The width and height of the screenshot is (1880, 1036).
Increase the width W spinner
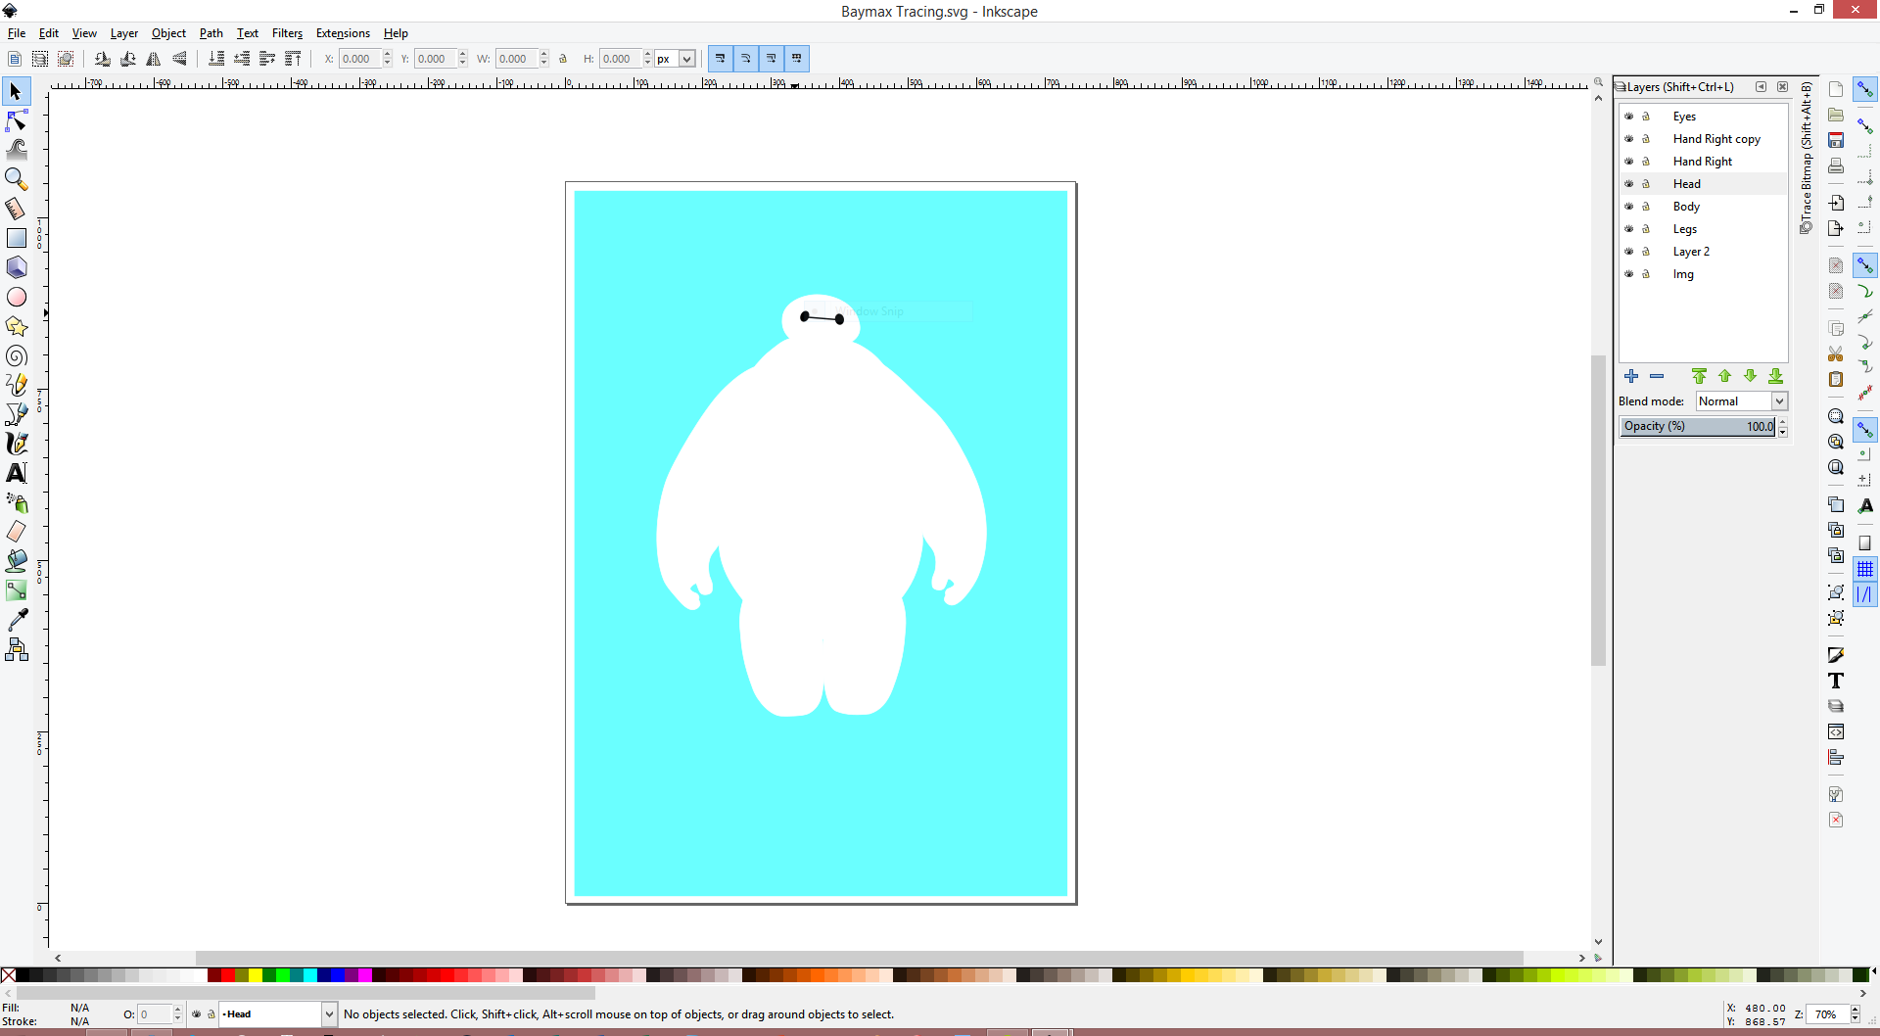pos(544,55)
